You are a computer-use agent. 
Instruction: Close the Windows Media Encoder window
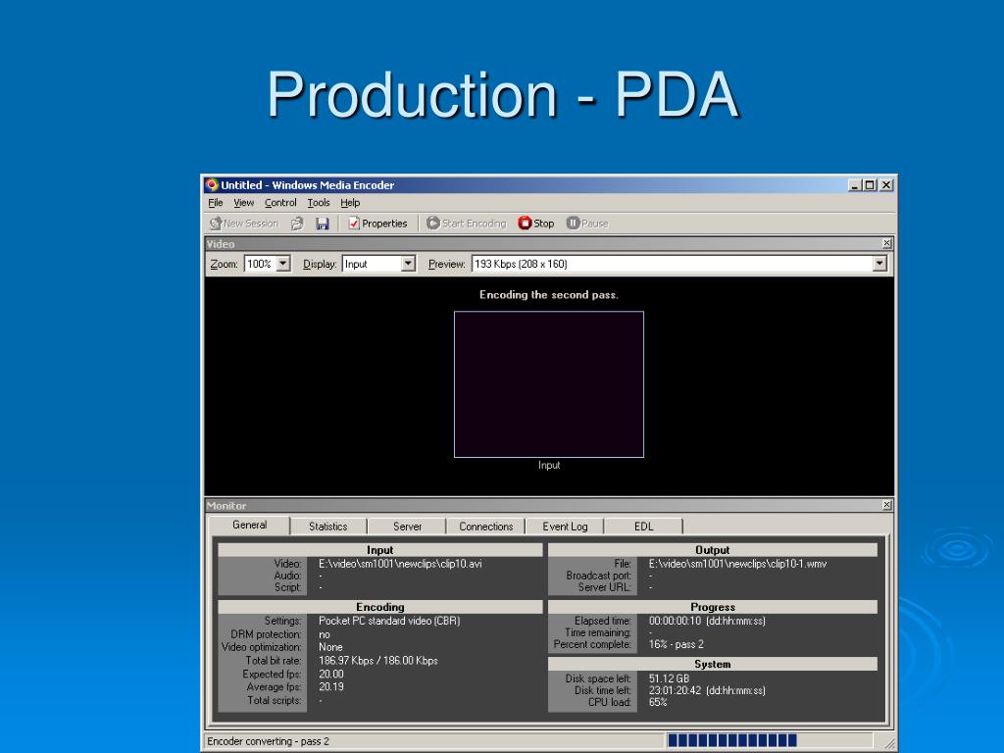click(x=886, y=185)
